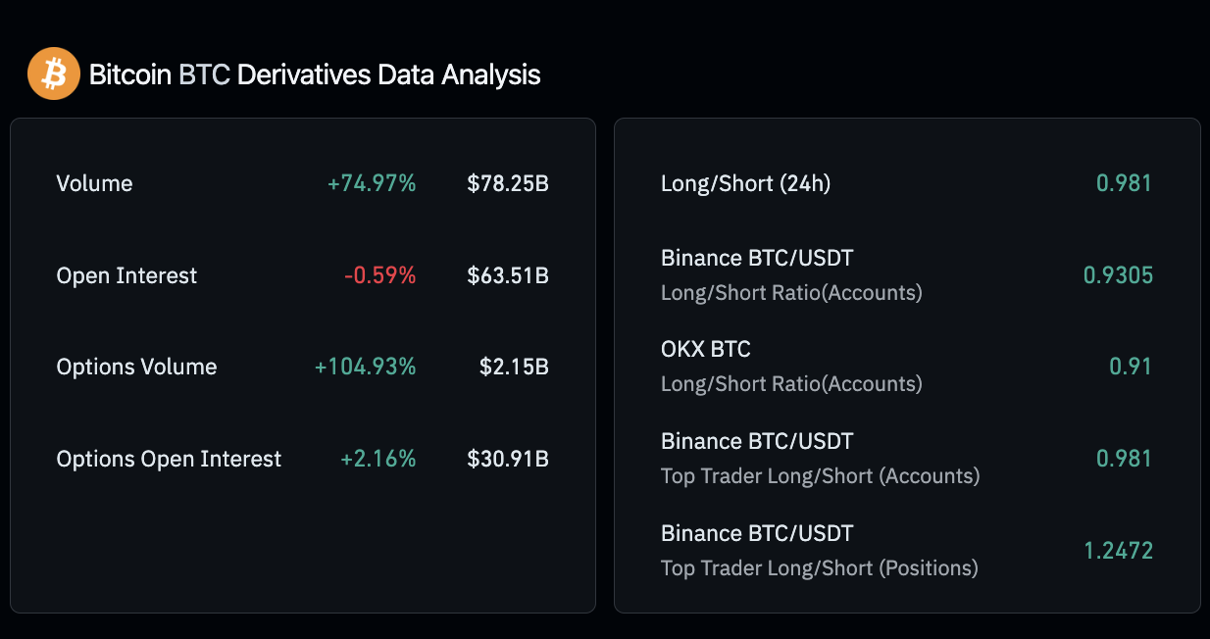Click the 0.9305 Binance accounts ratio value
This screenshot has height=639, width=1210.
[1118, 275]
